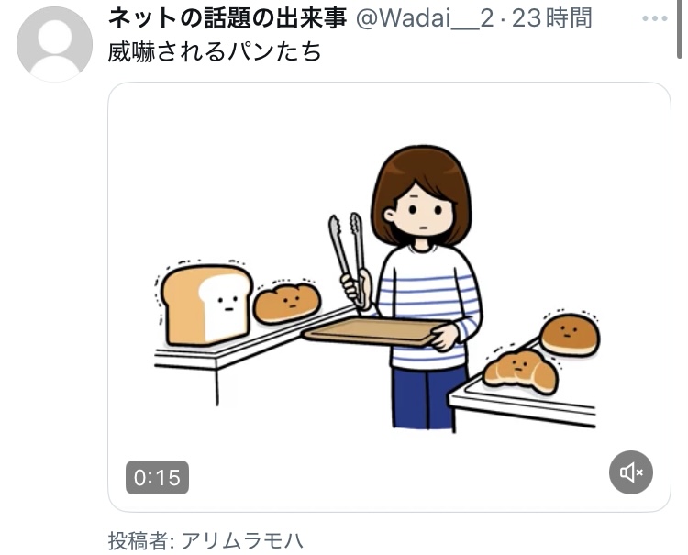688x555 pixels.
Task: Click the wooden tray the woman holds
Action: coord(374,331)
